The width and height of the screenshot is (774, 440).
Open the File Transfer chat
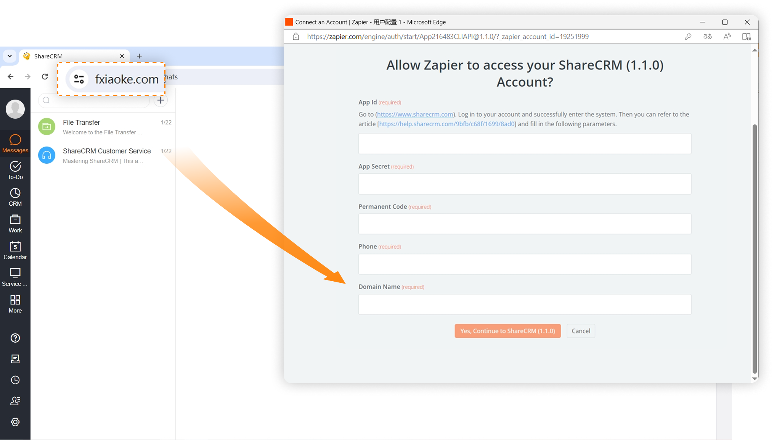coord(103,127)
